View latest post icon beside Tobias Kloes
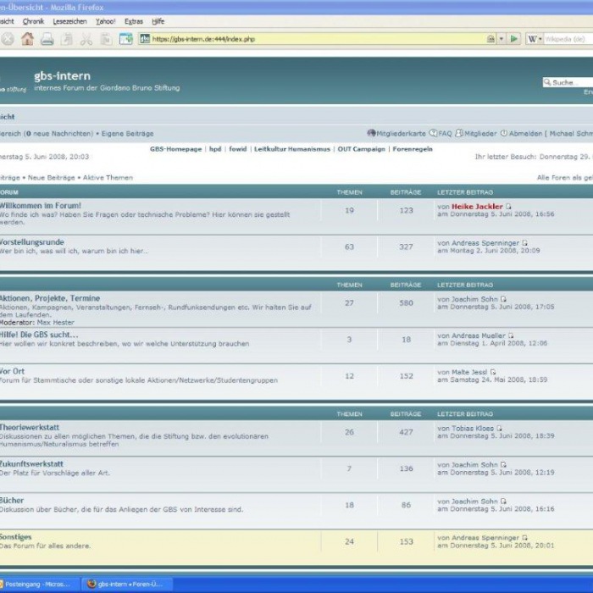The image size is (593, 593). click(499, 429)
